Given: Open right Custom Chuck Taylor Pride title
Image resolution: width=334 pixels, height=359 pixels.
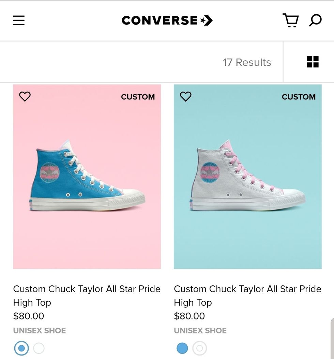Looking at the screenshot, I should tap(247, 295).
